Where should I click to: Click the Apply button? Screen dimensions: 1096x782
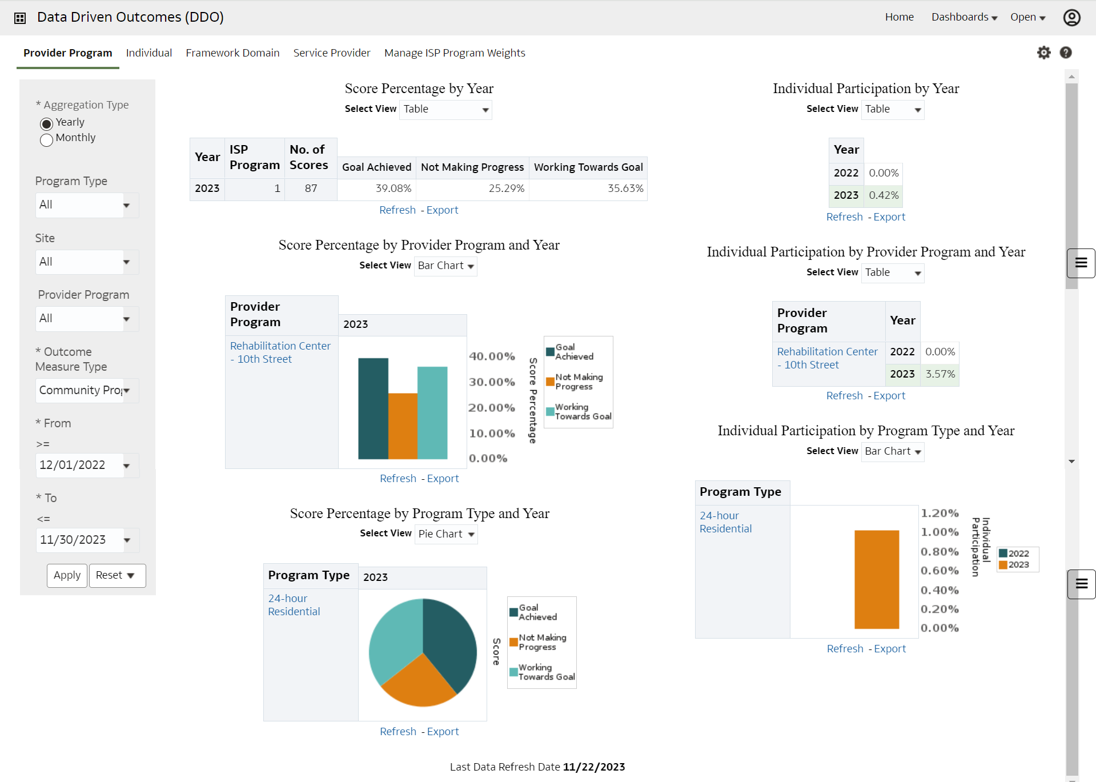click(66, 575)
